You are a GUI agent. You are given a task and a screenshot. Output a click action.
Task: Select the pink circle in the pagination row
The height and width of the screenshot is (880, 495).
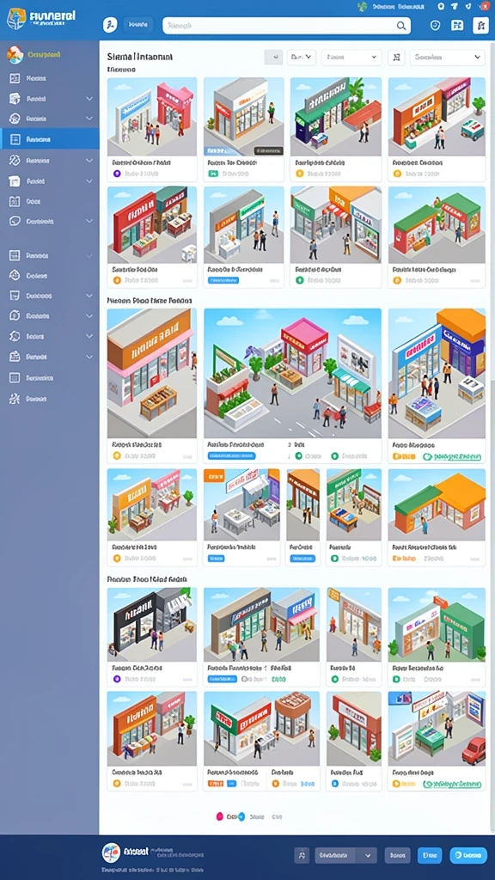pos(219,816)
